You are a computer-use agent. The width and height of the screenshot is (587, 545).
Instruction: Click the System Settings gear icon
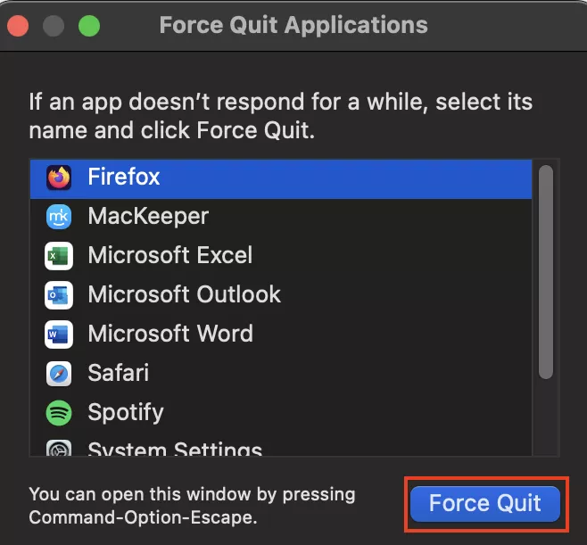(59, 450)
